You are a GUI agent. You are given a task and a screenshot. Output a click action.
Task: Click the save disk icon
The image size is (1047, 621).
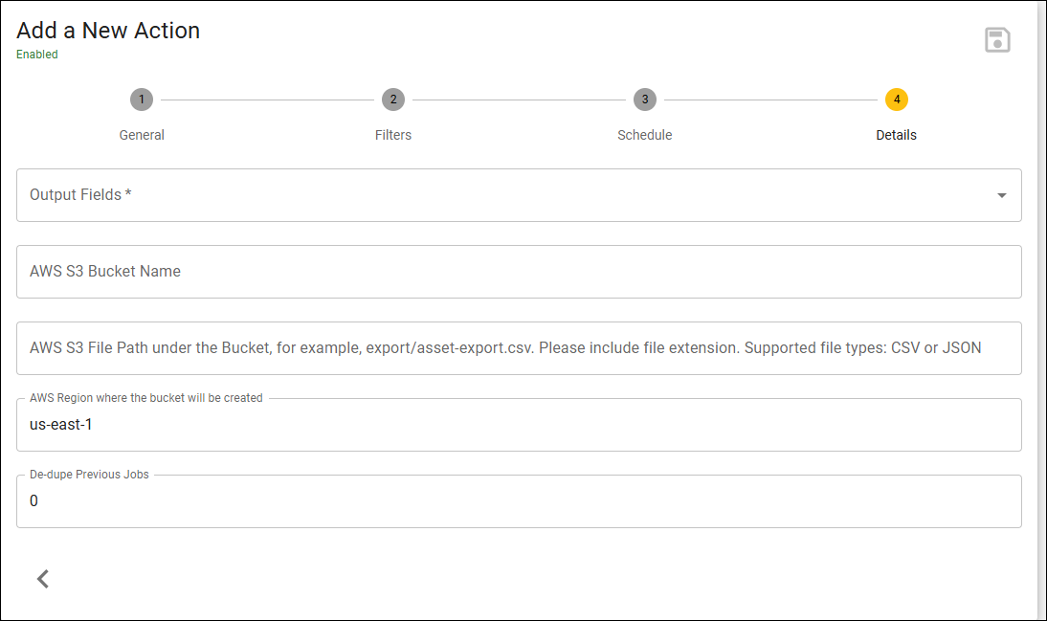[x=997, y=40]
